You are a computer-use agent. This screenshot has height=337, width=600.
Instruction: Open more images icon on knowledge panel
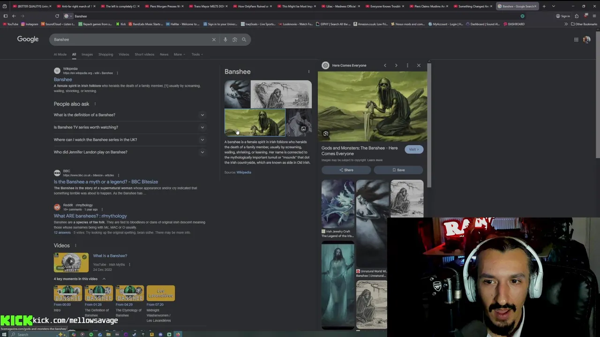coord(303,129)
